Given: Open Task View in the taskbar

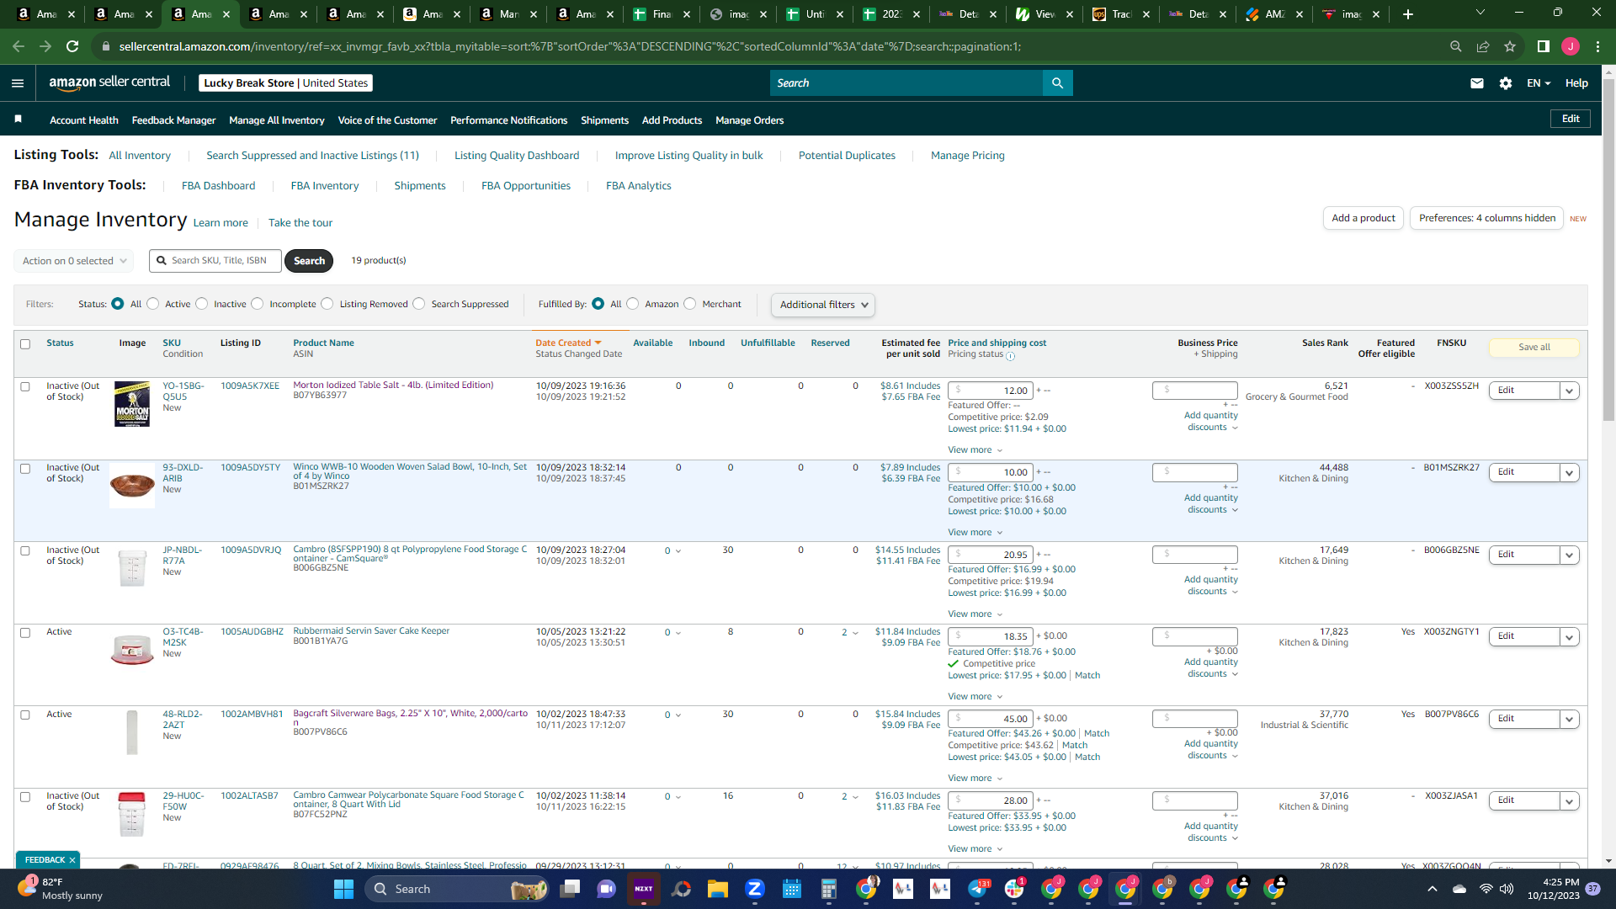Looking at the screenshot, I should [571, 889].
